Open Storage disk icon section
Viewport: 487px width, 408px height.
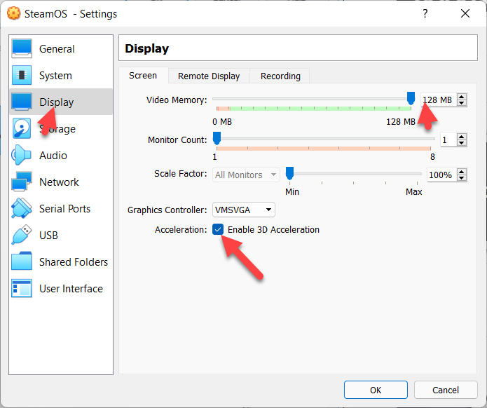click(x=22, y=128)
